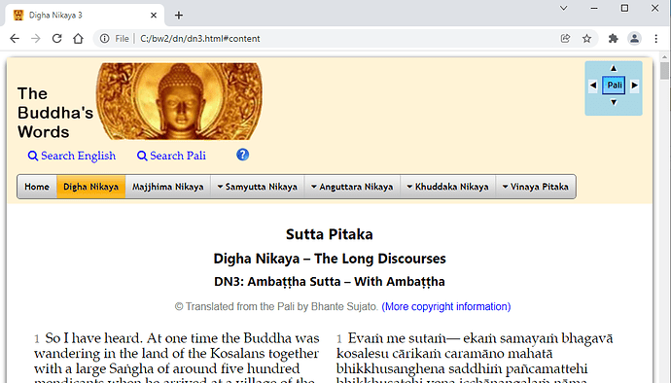
Task: Reload the page with refresh icon
Action: (x=57, y=39)
